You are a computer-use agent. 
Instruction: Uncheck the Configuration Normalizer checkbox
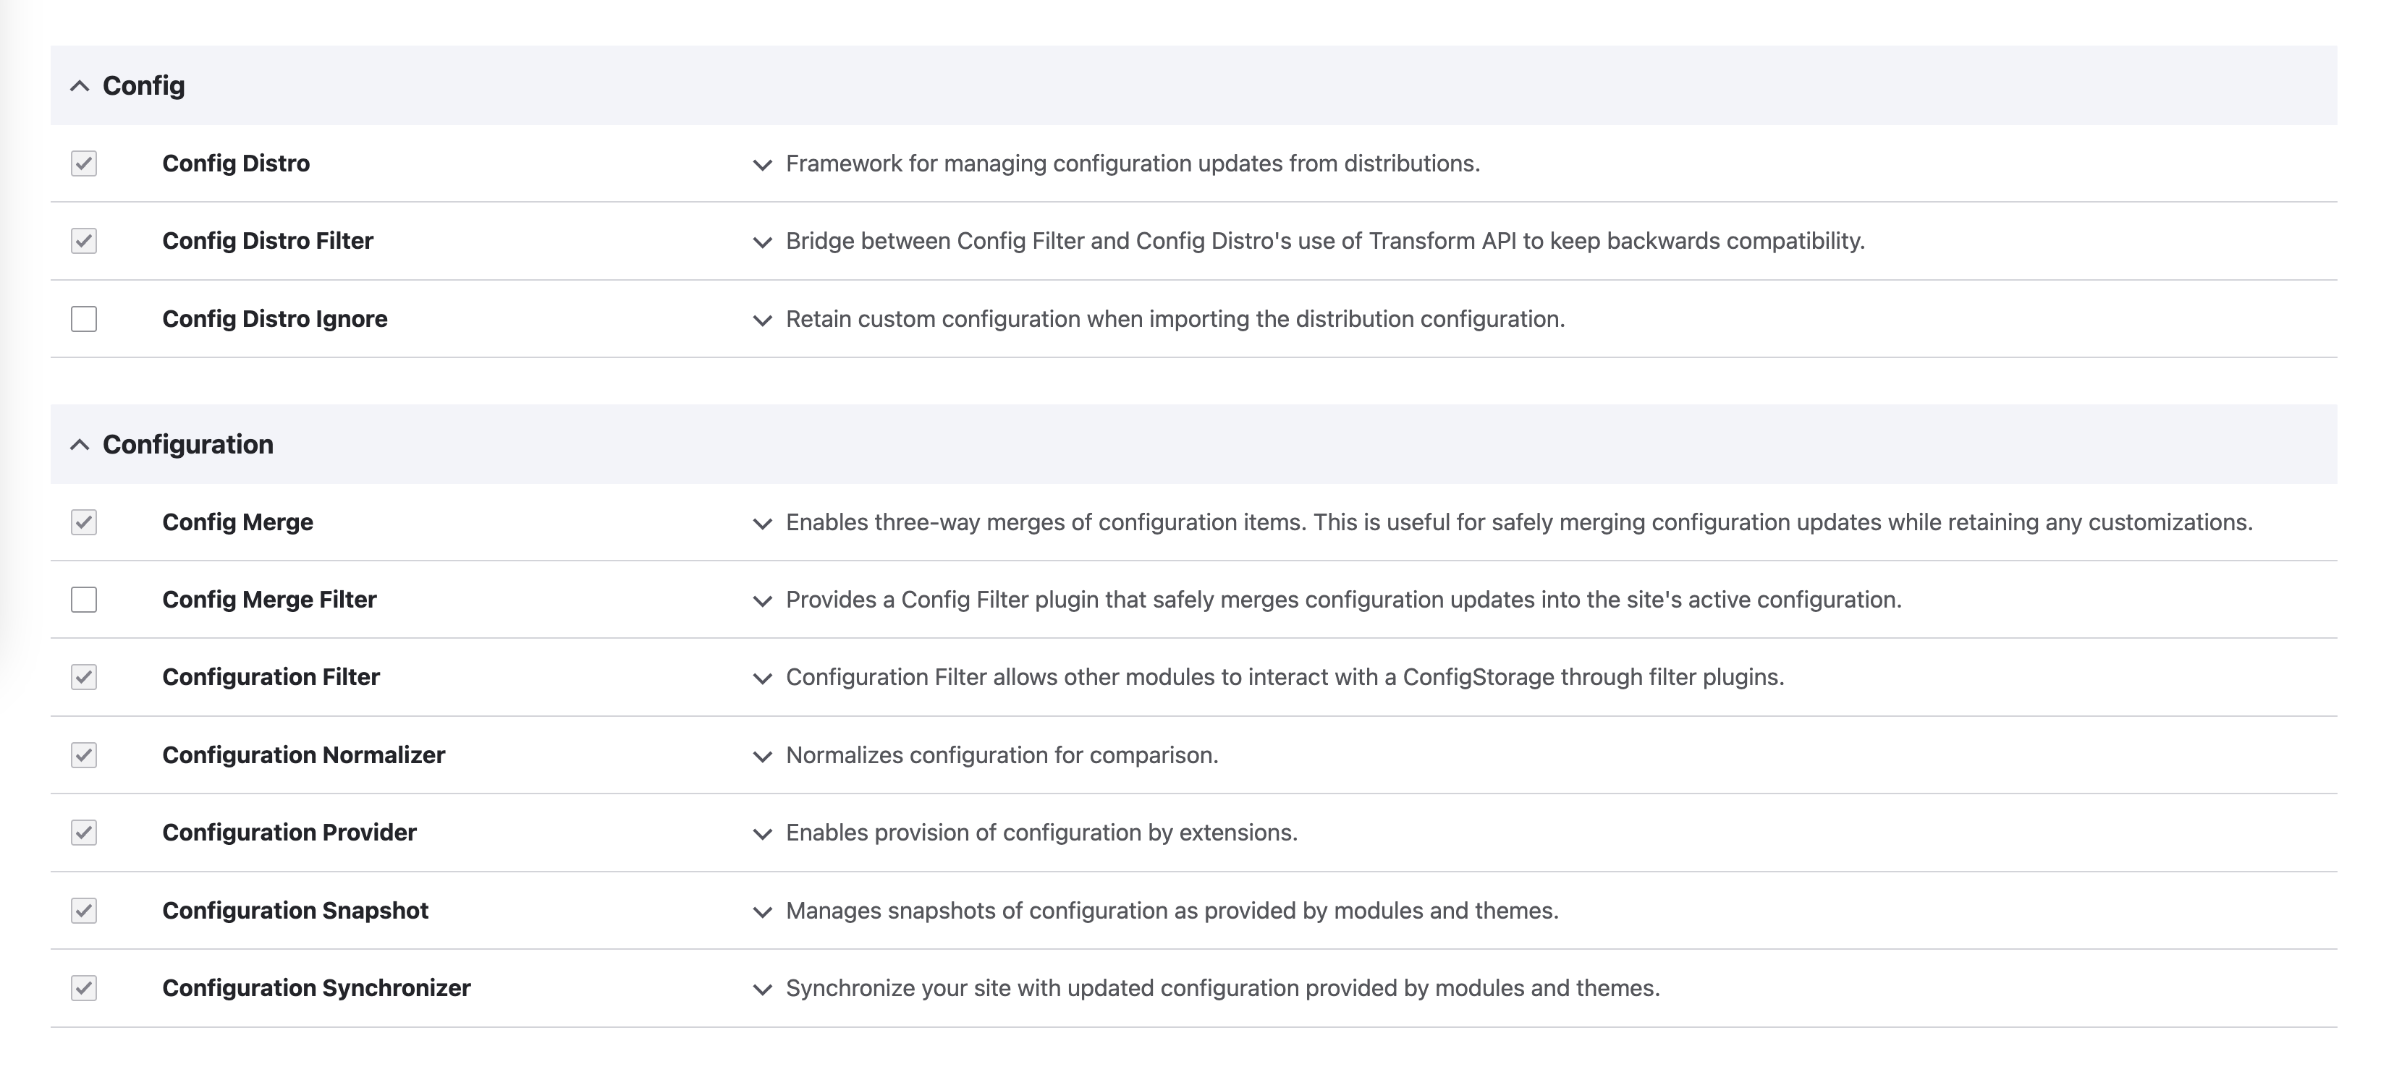84,755
